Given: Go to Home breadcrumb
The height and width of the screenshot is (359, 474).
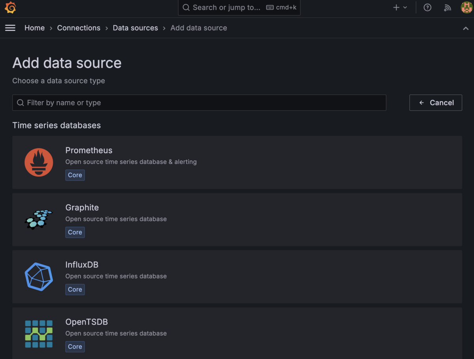Looking at the screenshot, I should (34, 28).
